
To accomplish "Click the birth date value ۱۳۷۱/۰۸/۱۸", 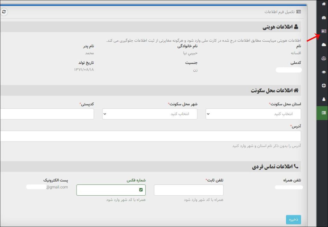I will [x=84, y=69].
